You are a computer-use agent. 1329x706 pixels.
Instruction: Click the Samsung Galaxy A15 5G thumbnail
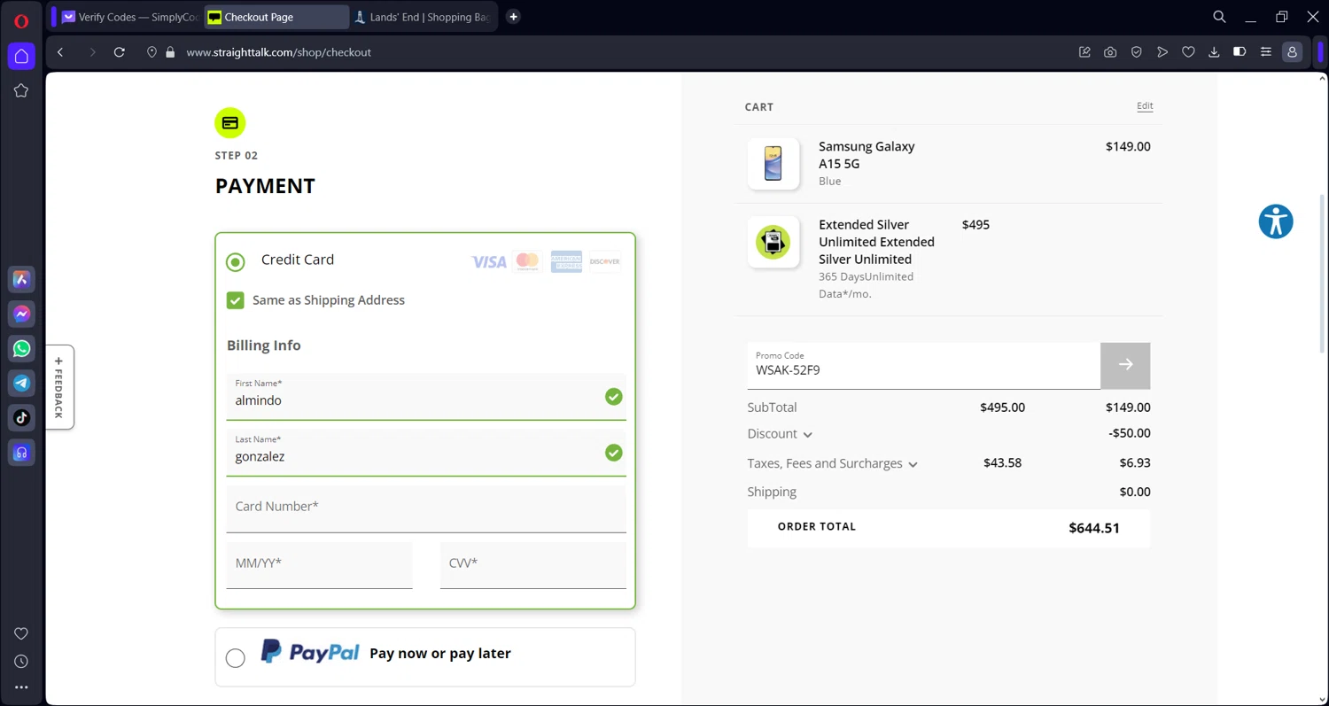tap(773, 164)
